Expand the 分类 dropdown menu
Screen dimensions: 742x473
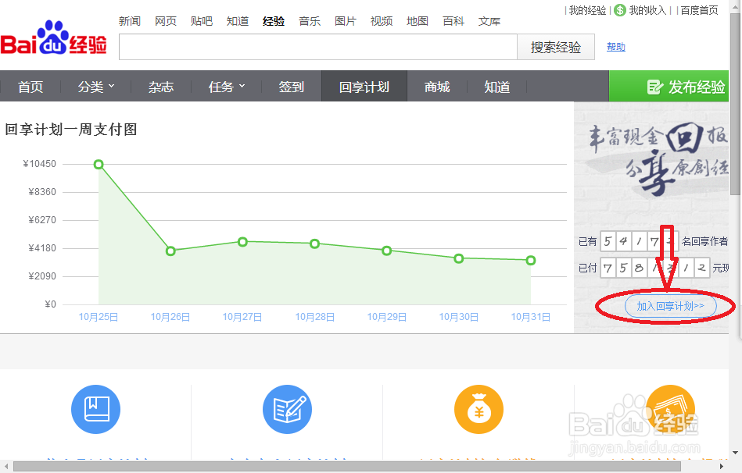coord(96,87)
